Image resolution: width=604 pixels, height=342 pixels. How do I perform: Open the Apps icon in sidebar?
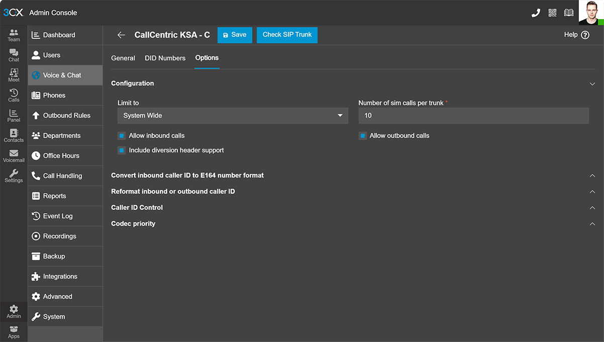tap(14, 332)
